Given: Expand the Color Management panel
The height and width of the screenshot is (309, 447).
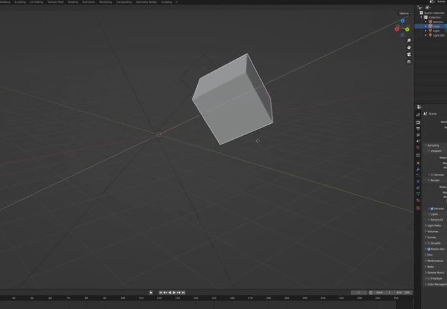Looking at the screenshot, I should point(436,284).
